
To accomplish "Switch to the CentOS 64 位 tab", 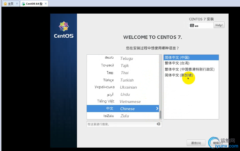I will point(34,4).
